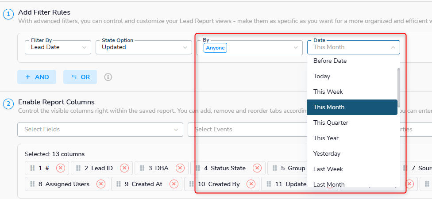
Task: Click the 'Selected: 13 columns' text
Action: point(54,154)
